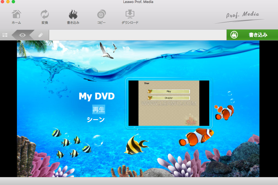The width and height of the screenshot is (278, 185).
Task: Go to the ホーム (Home) section
Action: (16, 17)
